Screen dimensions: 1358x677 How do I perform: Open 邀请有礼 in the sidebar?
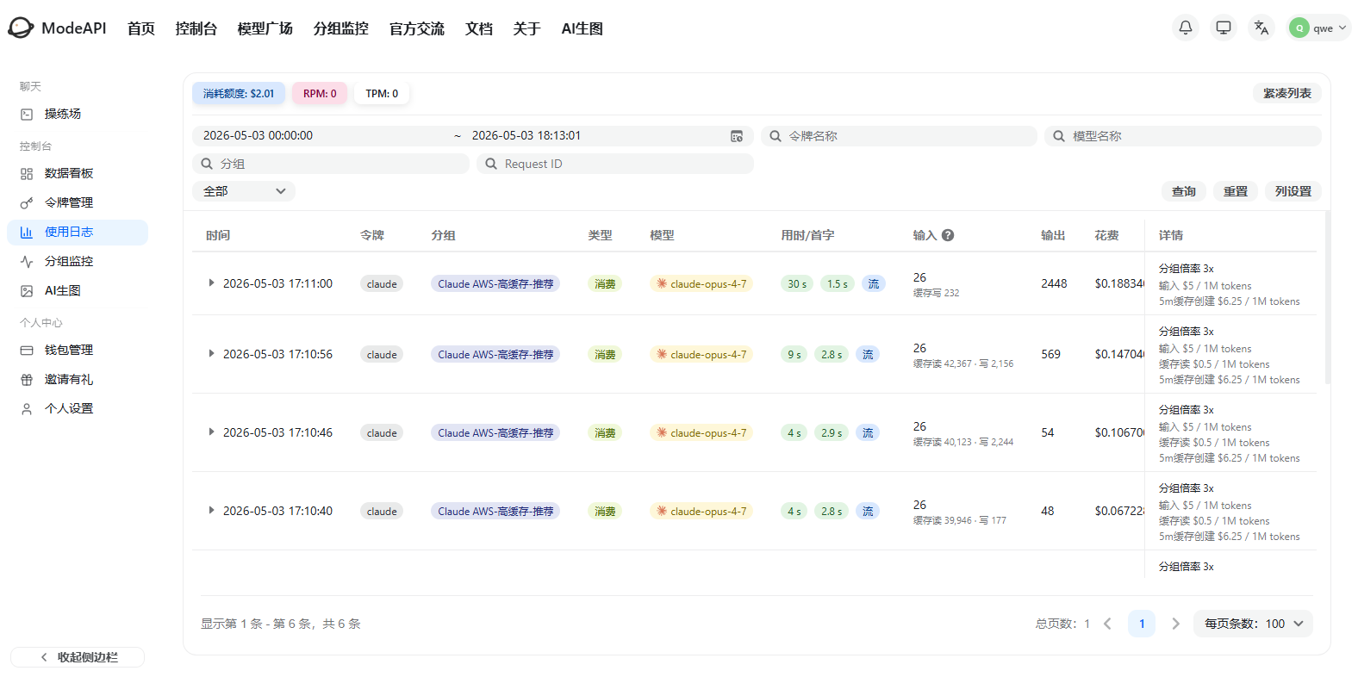pyautogui.click(x=78, y=379)
